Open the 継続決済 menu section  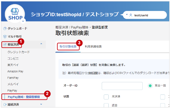tap(13, 105)
